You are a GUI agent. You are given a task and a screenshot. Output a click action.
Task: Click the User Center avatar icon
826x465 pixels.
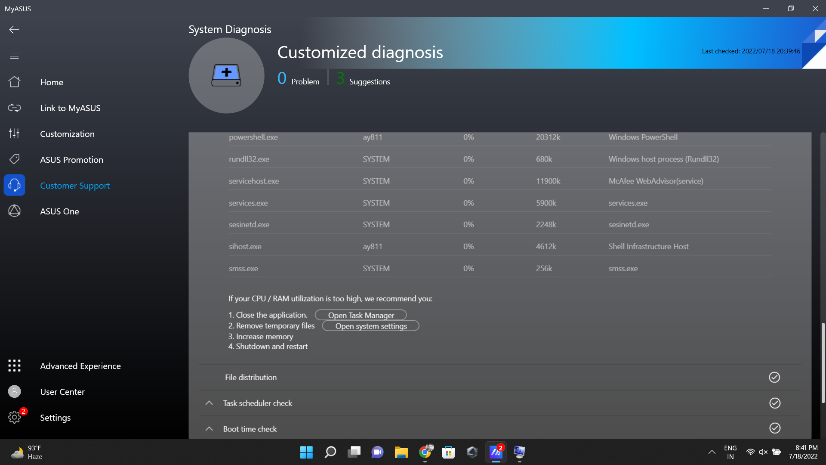tap(14, 391)
